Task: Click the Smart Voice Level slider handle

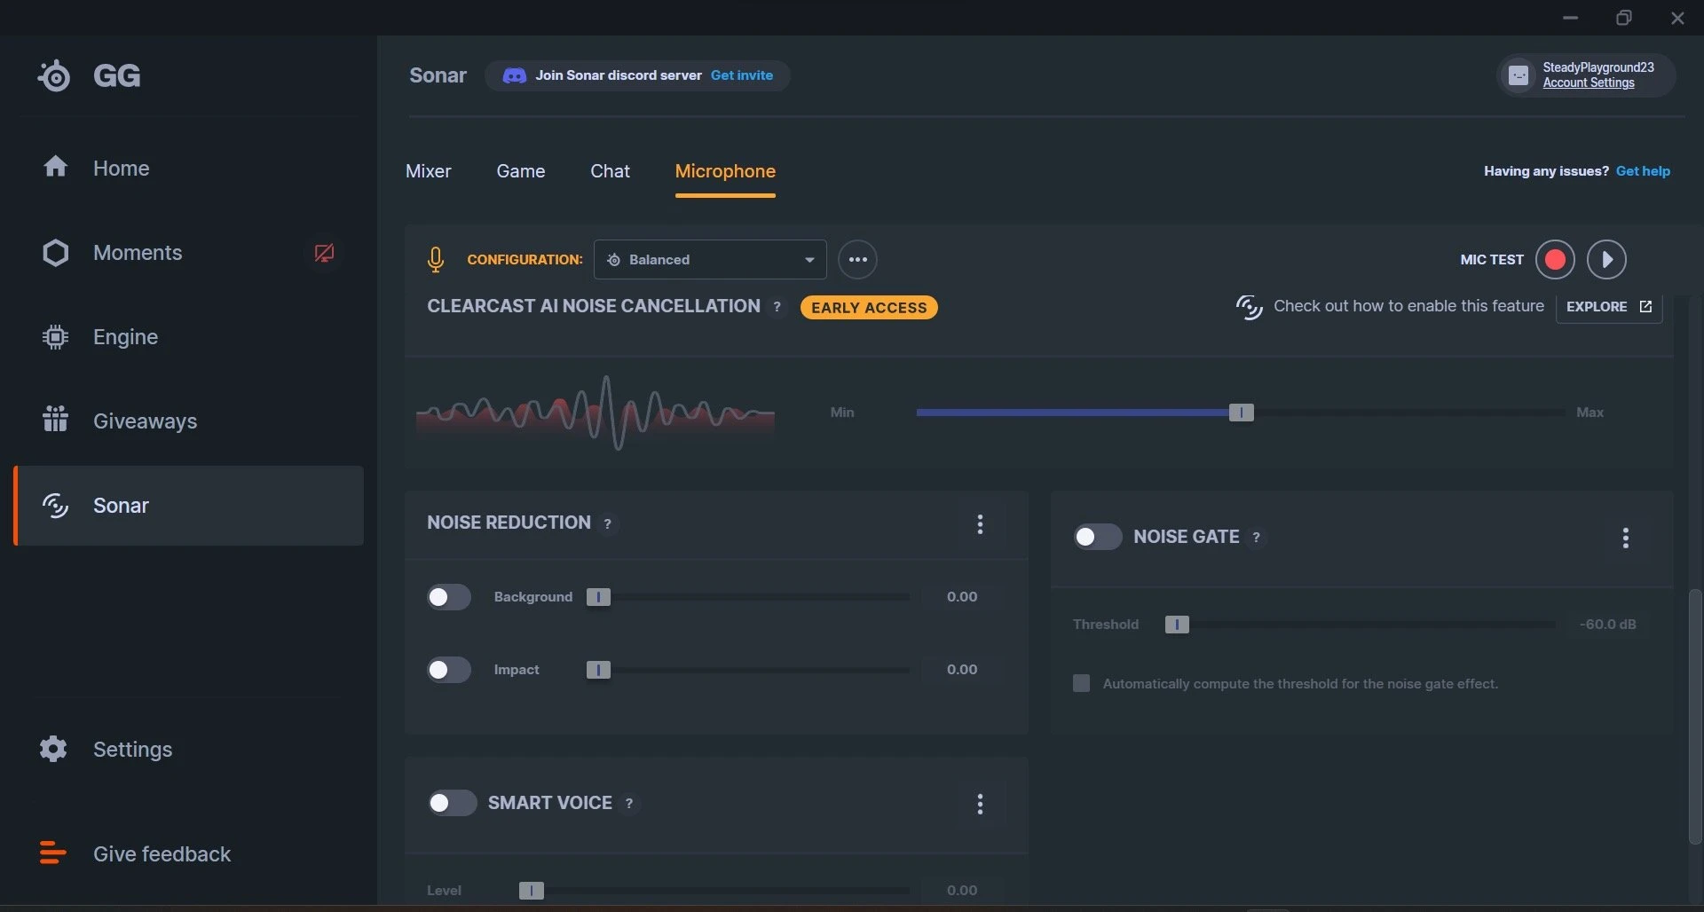Action: tap(531, 890)
